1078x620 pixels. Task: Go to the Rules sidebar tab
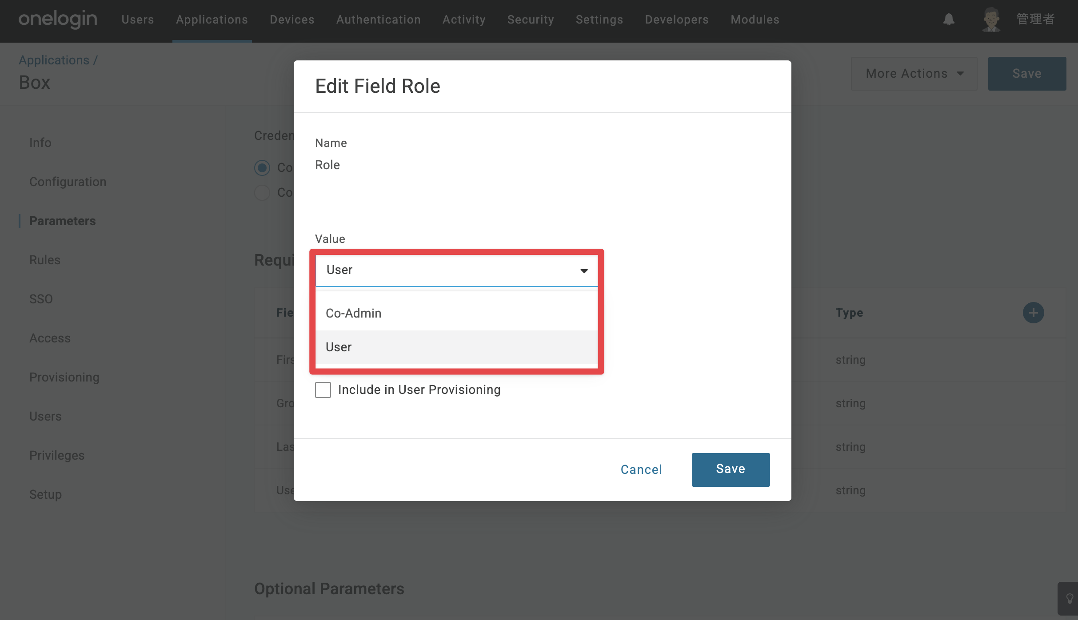point(45,260)
